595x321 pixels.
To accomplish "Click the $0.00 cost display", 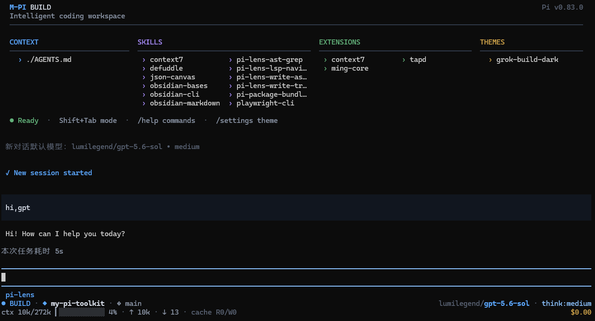I will click(581, 312).
